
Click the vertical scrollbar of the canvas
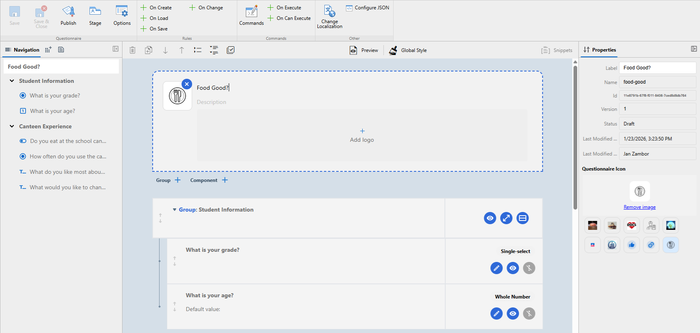(575, 138)
